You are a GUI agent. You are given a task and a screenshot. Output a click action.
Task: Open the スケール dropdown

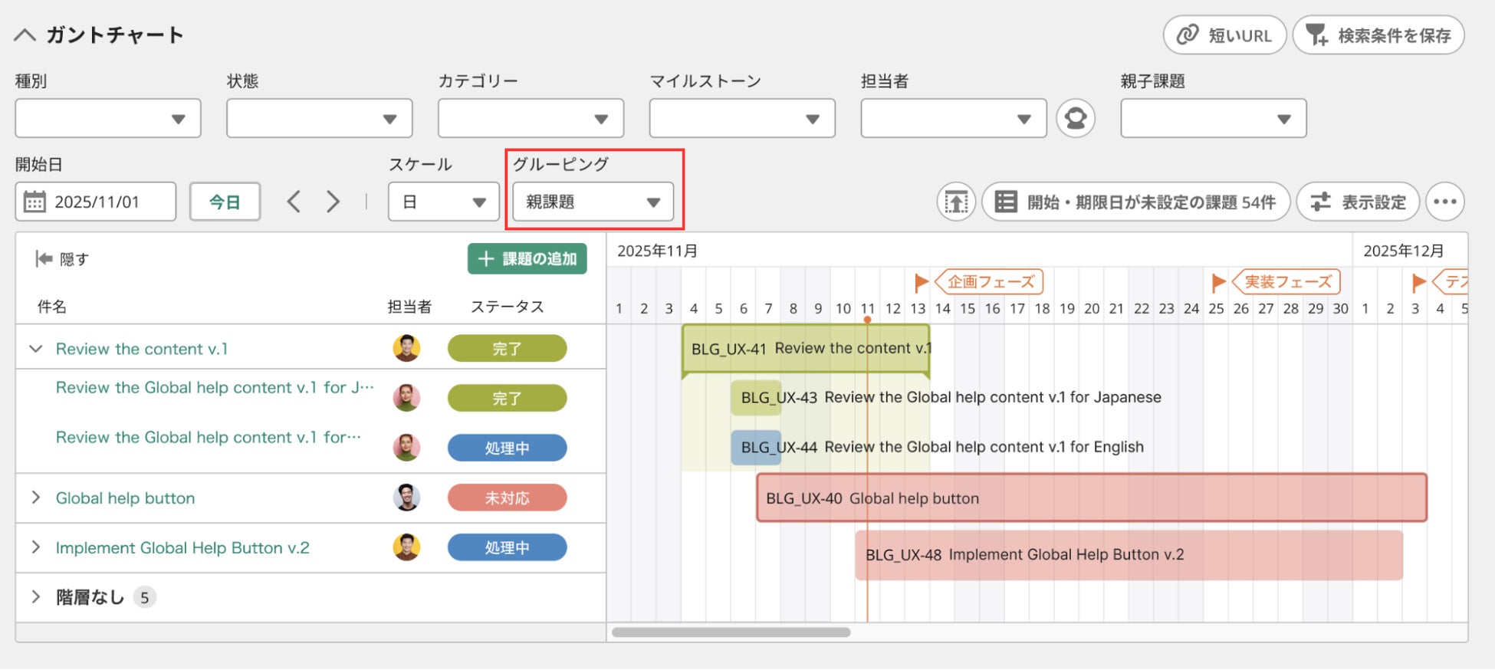444,202
